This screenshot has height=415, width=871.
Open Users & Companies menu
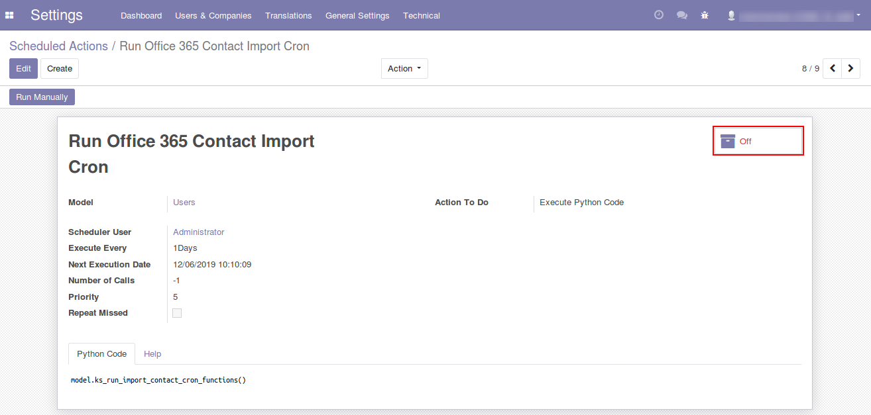(213, 15)
